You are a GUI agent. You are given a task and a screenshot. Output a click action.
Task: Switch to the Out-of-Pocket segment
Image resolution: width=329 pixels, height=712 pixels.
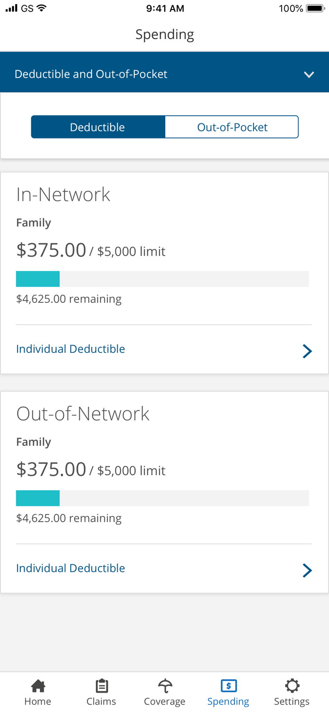[x=232, y=127]
